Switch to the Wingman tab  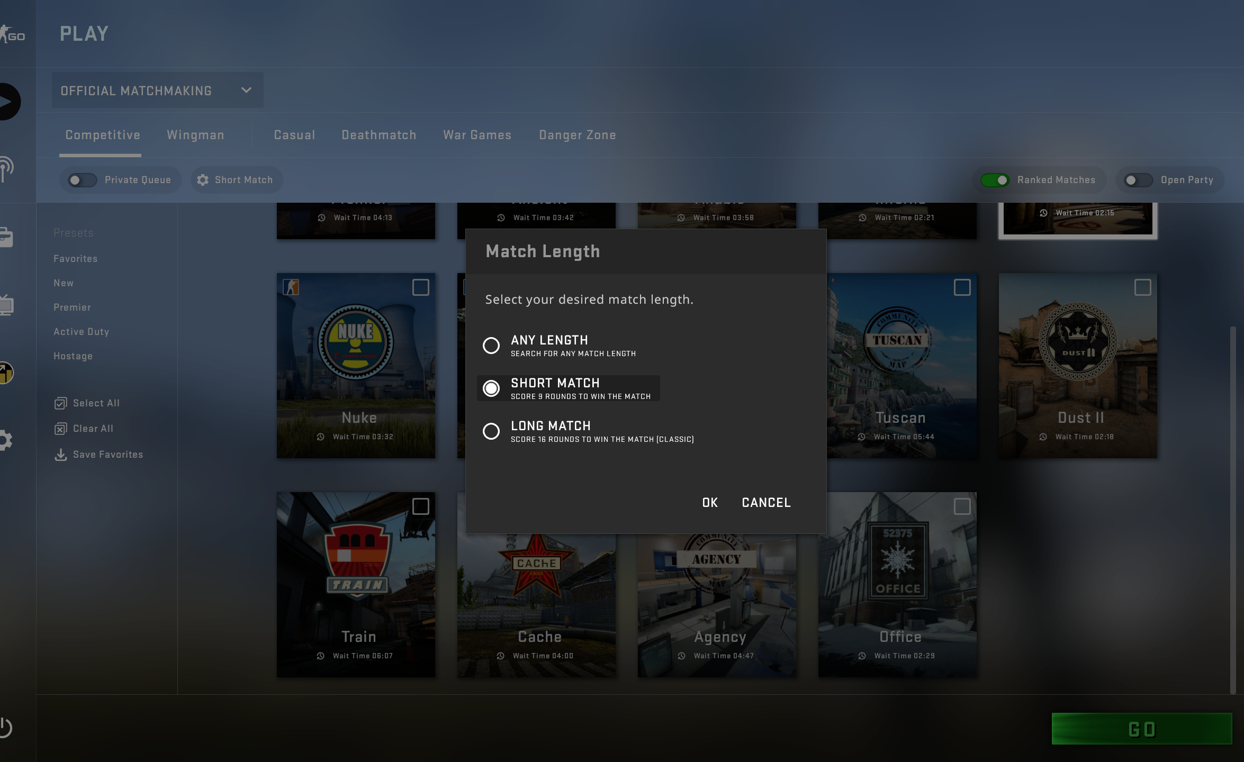tap(195, 135)
